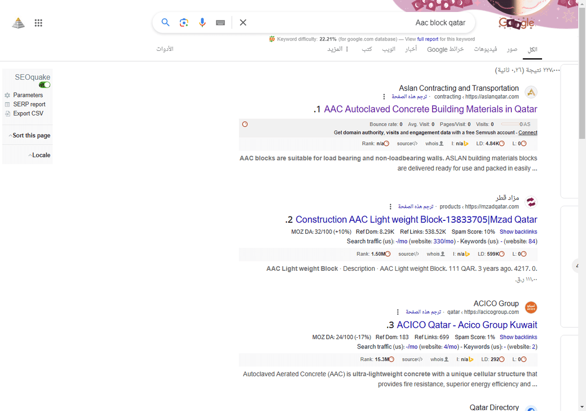Disable the SEOquake extension toggle
Image resolution: width=586 pixels, height=411 pixels.
coord(44,85)
